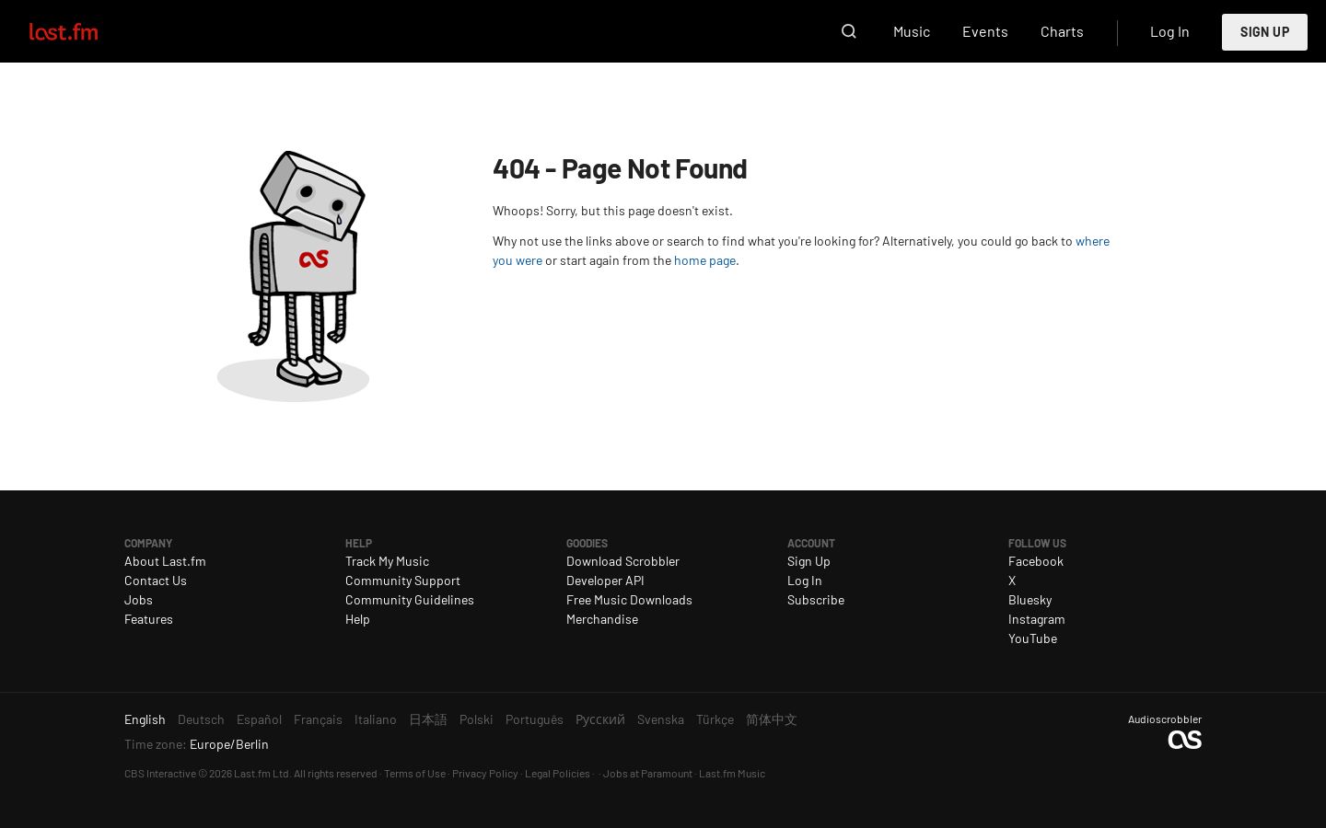Click the Last.fm logo in header
1326x828 pixels.
click(x=64, y=32)
